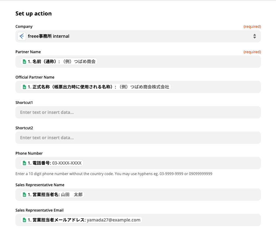
Task: Click the Phone Number field label
Action: tap(29, 153)
